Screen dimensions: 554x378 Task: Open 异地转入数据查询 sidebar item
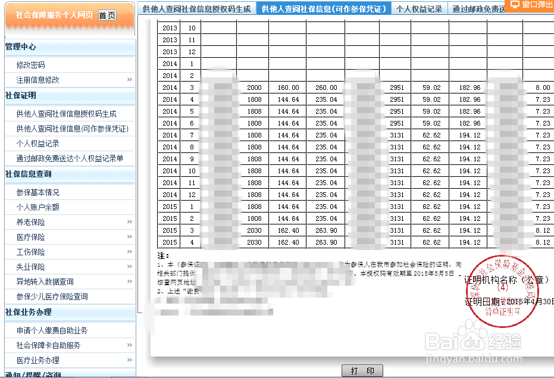[x=45, y=282]
